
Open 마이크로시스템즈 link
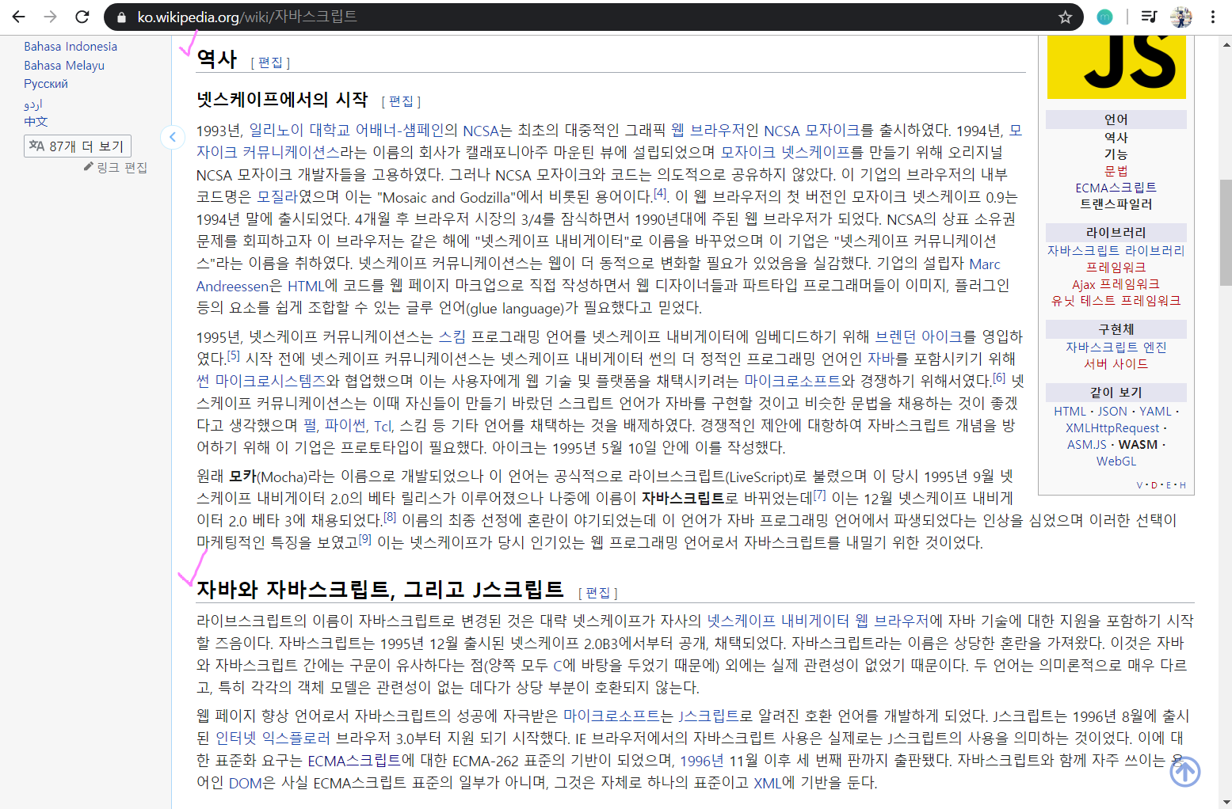point(261,381)
